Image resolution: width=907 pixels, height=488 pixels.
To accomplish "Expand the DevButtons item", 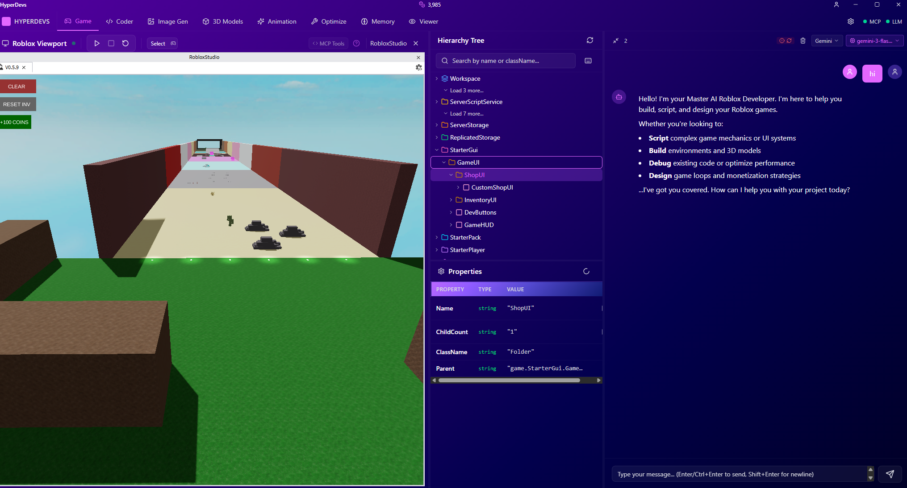I will tap(451, 212).
